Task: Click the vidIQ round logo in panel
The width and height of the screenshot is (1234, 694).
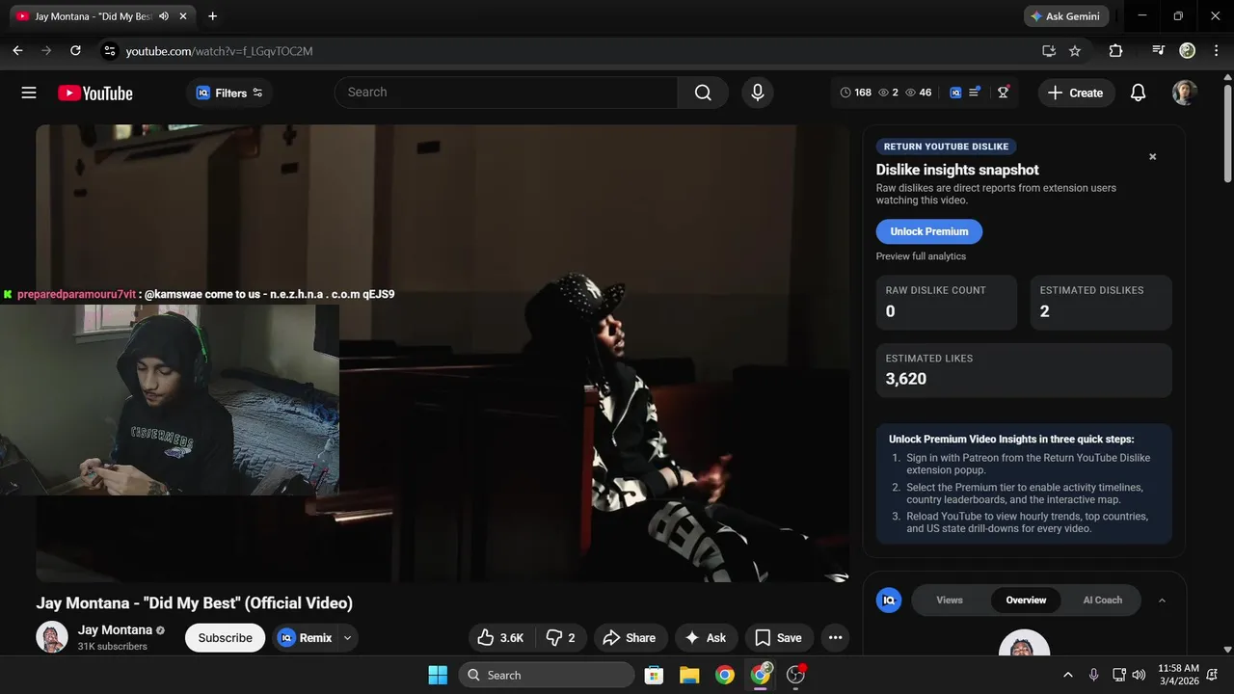Action: click(889, 600)
